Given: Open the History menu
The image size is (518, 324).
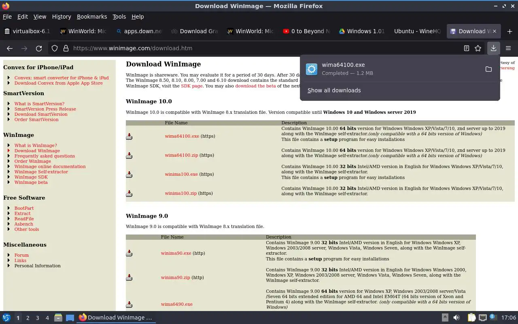Looking at the screenshot, I should coord(62,17).
